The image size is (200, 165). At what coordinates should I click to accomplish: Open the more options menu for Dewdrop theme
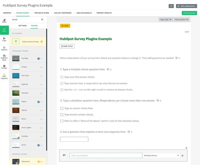(42, 93)
